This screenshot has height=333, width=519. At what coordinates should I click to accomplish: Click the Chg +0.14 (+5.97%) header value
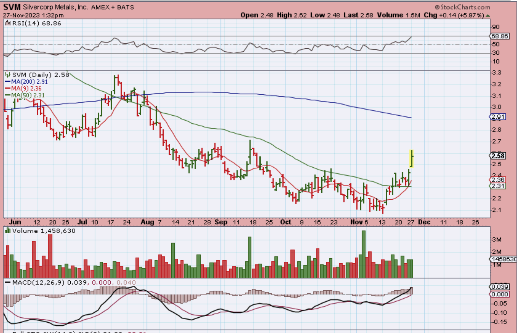(454, 15)
